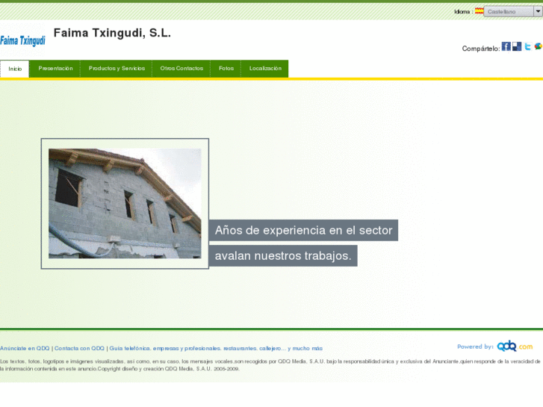Follow the Anúnciate en QDQ link
543x407 pixels.
coord(25,348)
